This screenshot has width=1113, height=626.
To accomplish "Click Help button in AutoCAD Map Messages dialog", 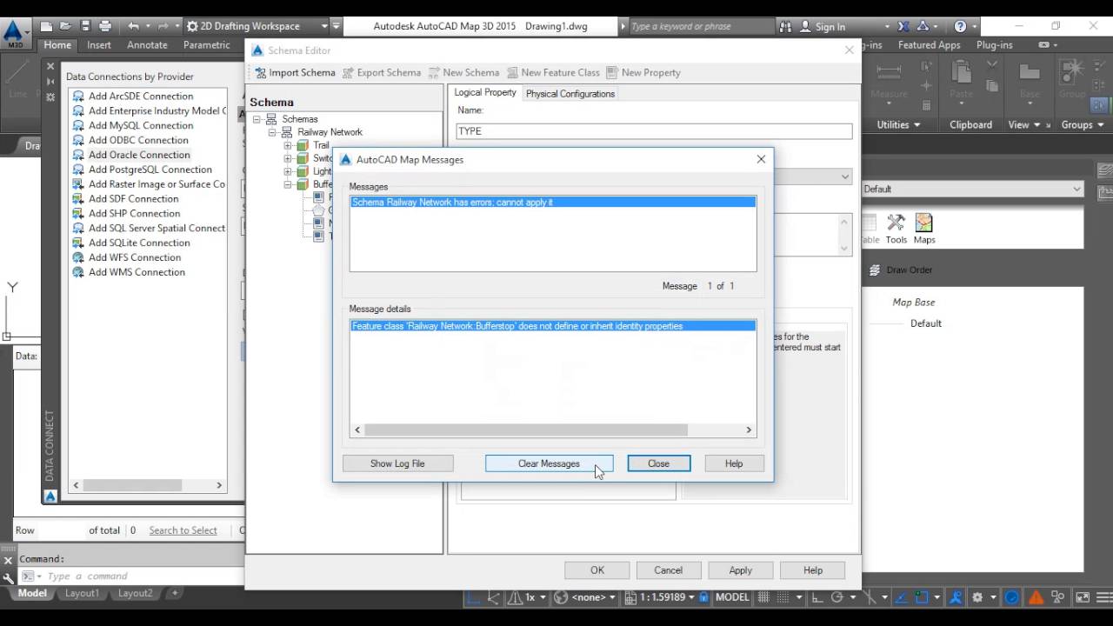I will pos(734,463).
